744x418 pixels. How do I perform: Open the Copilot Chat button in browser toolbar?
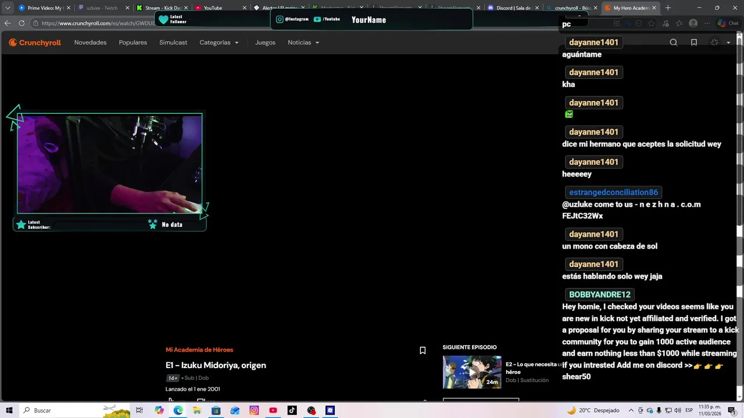click(x=728, y=23)
